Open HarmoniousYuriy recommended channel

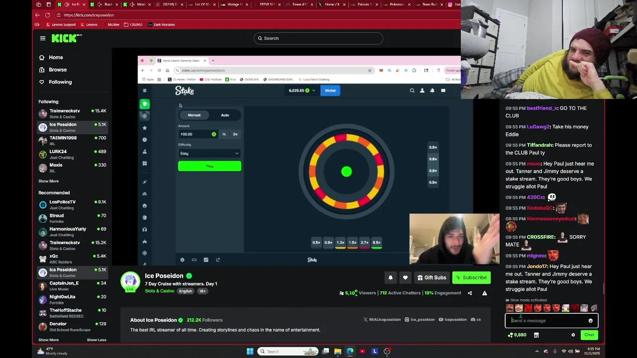73,232
